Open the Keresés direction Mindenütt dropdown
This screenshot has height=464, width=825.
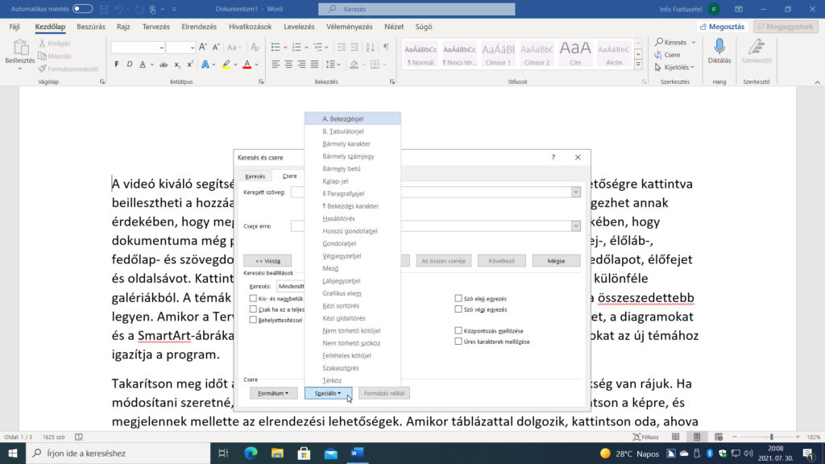291,286
